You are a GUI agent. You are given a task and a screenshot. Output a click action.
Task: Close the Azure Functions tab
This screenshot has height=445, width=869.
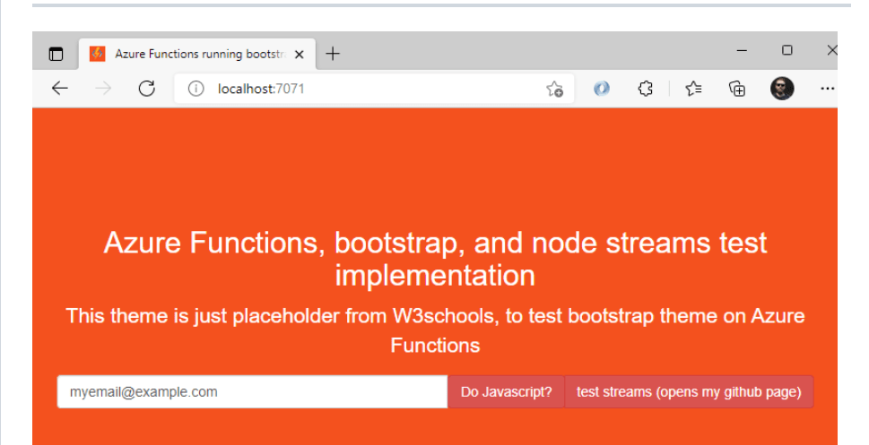(x=300, y=54)
